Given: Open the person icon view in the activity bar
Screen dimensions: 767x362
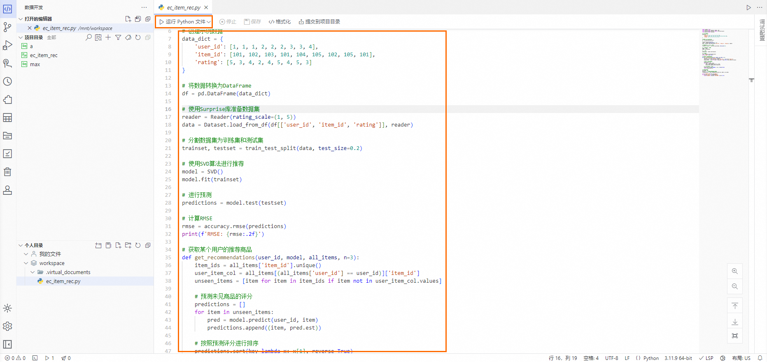Looking at the screenshot, I should pyautogui.click(x=7, y=190).
